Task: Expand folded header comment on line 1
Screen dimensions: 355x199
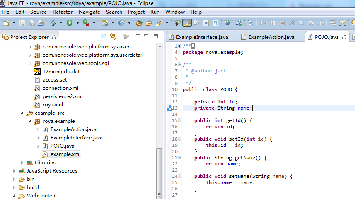Action: (179, 46)
